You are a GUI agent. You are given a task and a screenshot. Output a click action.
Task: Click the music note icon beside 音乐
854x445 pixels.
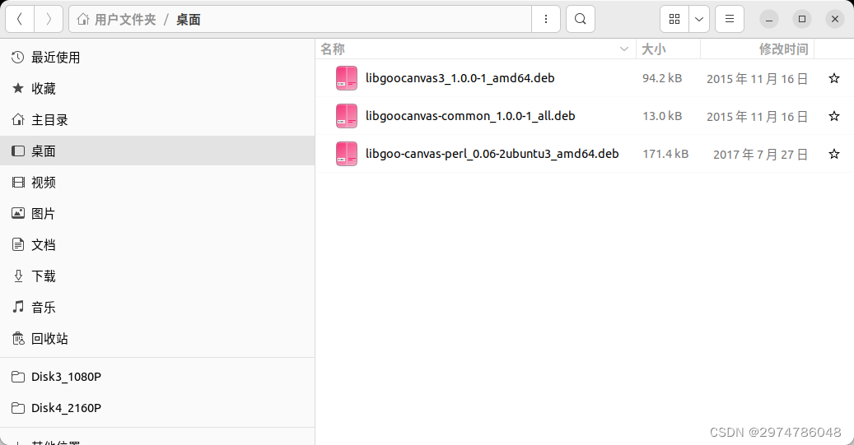18,307
